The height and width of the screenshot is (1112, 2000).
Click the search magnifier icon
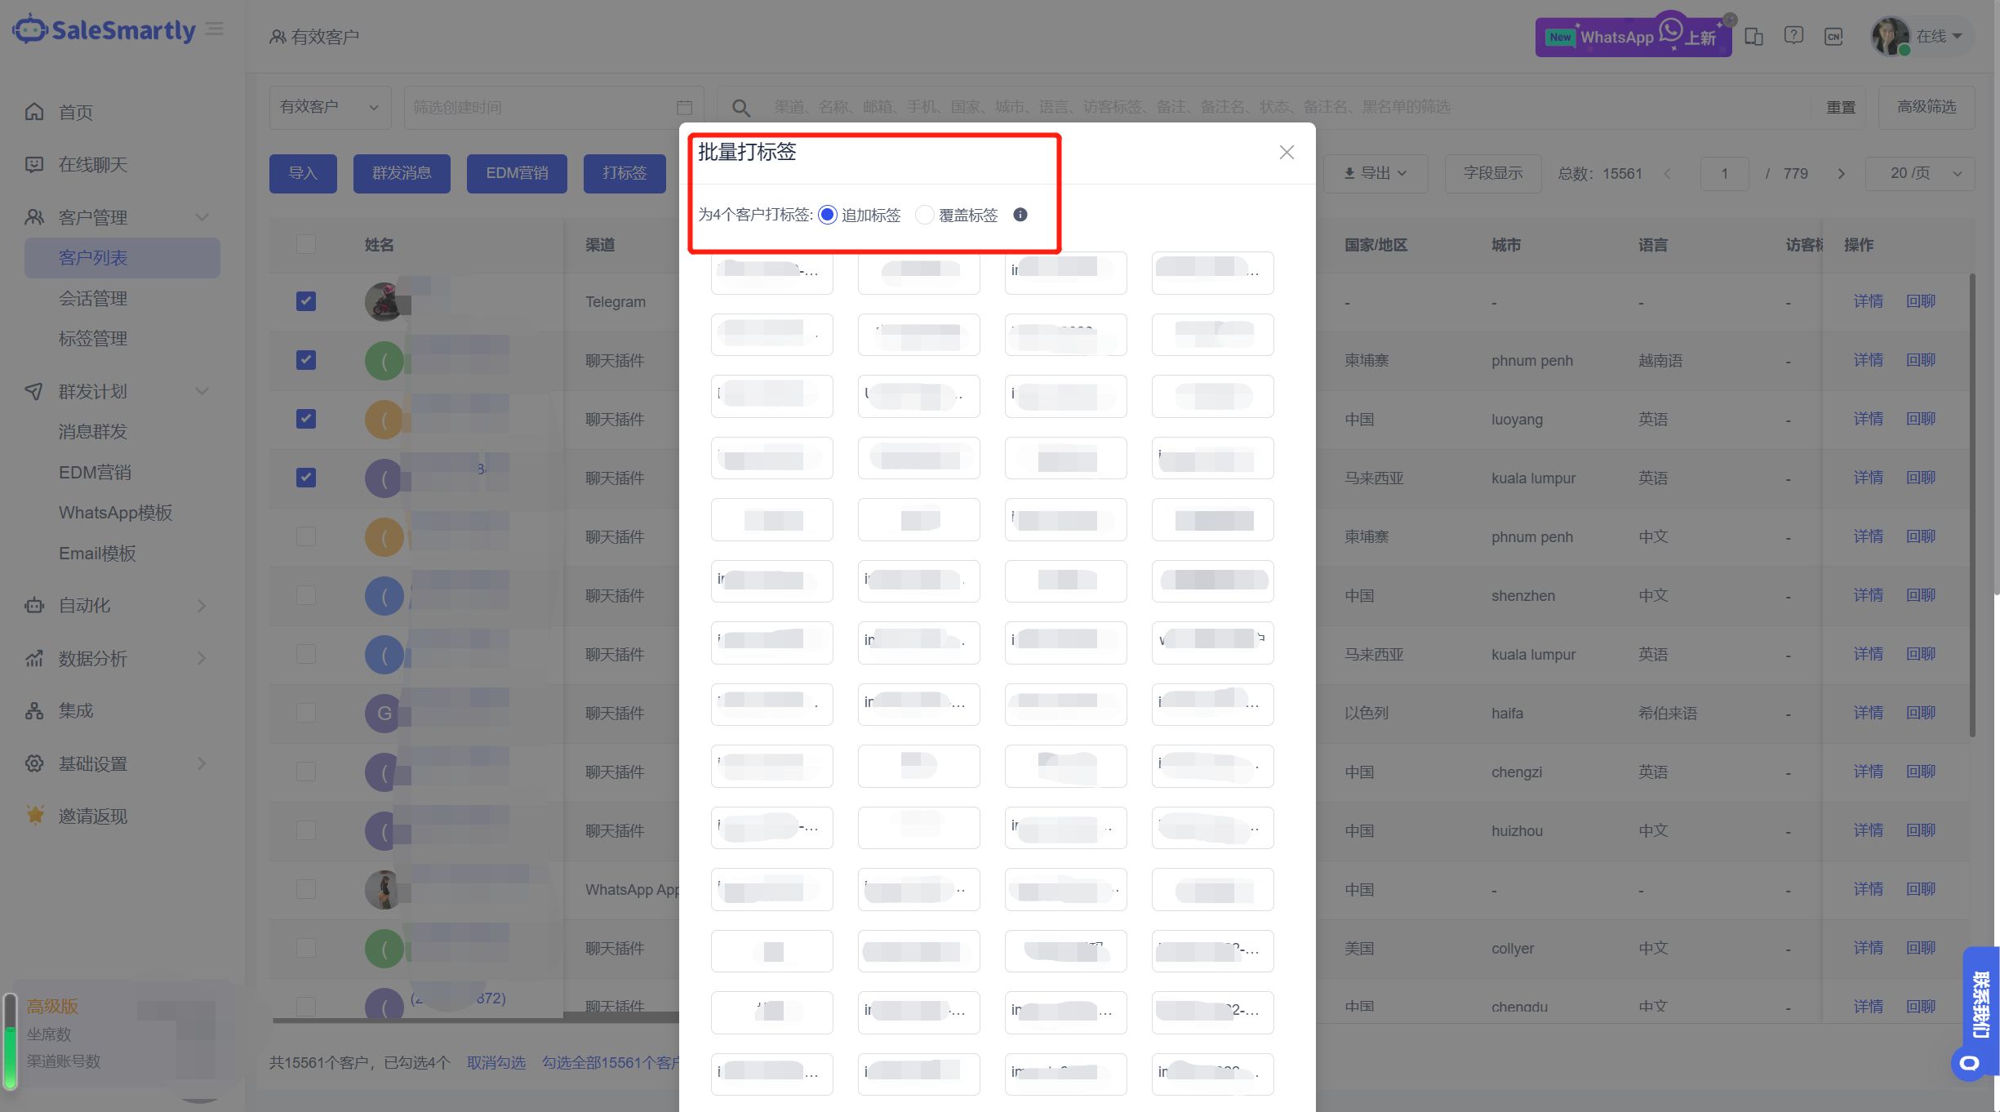coord(740,108)
